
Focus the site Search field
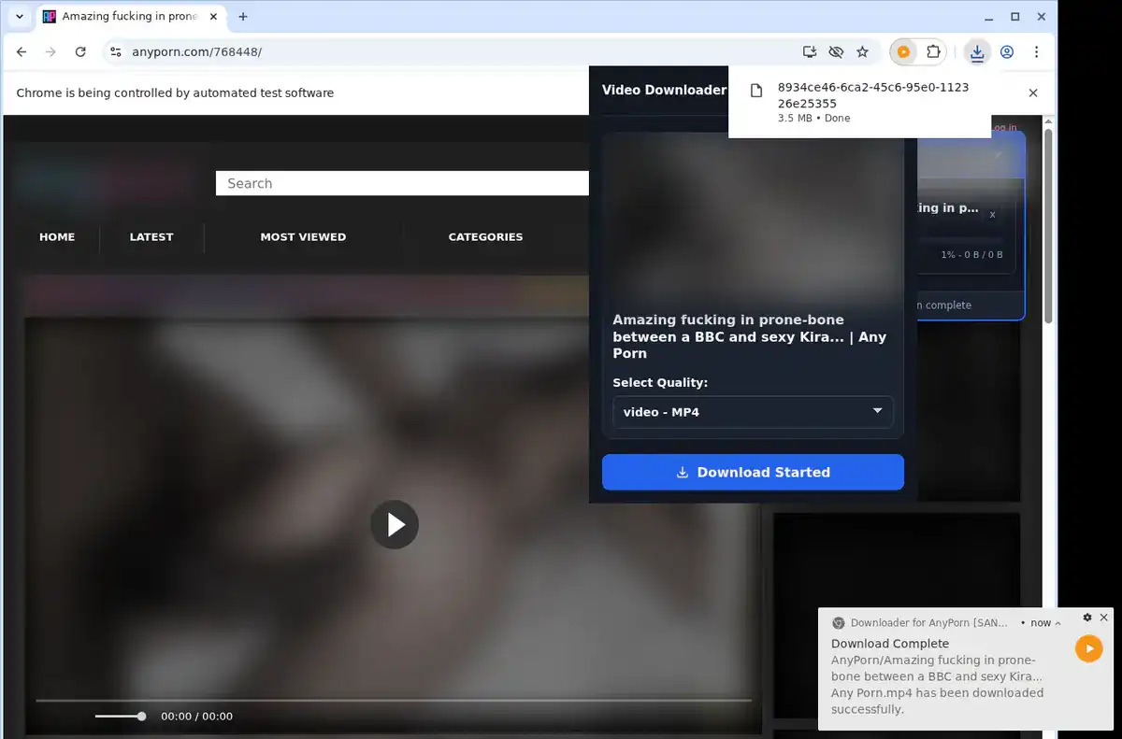[x=402, y=183]
